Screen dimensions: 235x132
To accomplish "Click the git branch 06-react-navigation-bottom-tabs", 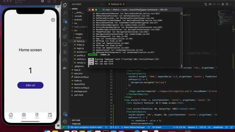I will coord(85,127).
